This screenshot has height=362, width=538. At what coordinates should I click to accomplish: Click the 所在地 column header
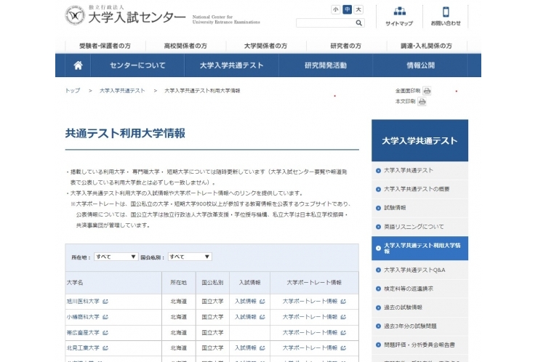178,282
